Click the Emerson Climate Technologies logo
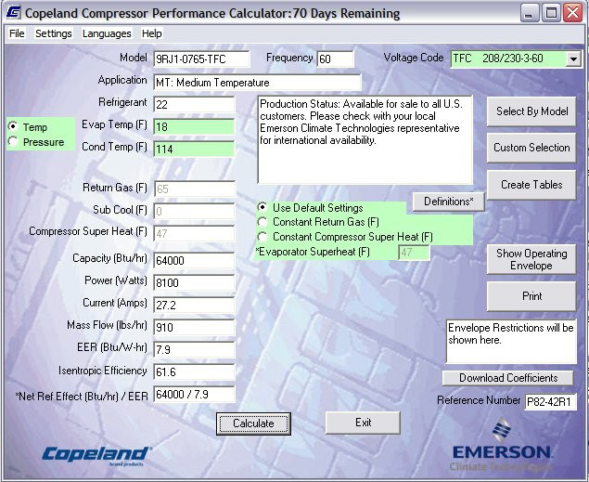This screenshot has width=589, height=482. pos(502,445)
